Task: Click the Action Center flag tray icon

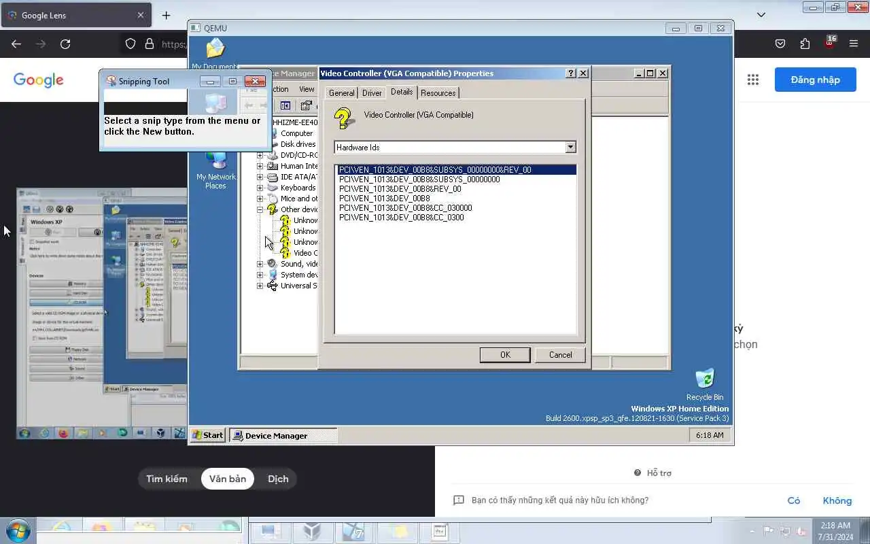Action: pos(769,531)
